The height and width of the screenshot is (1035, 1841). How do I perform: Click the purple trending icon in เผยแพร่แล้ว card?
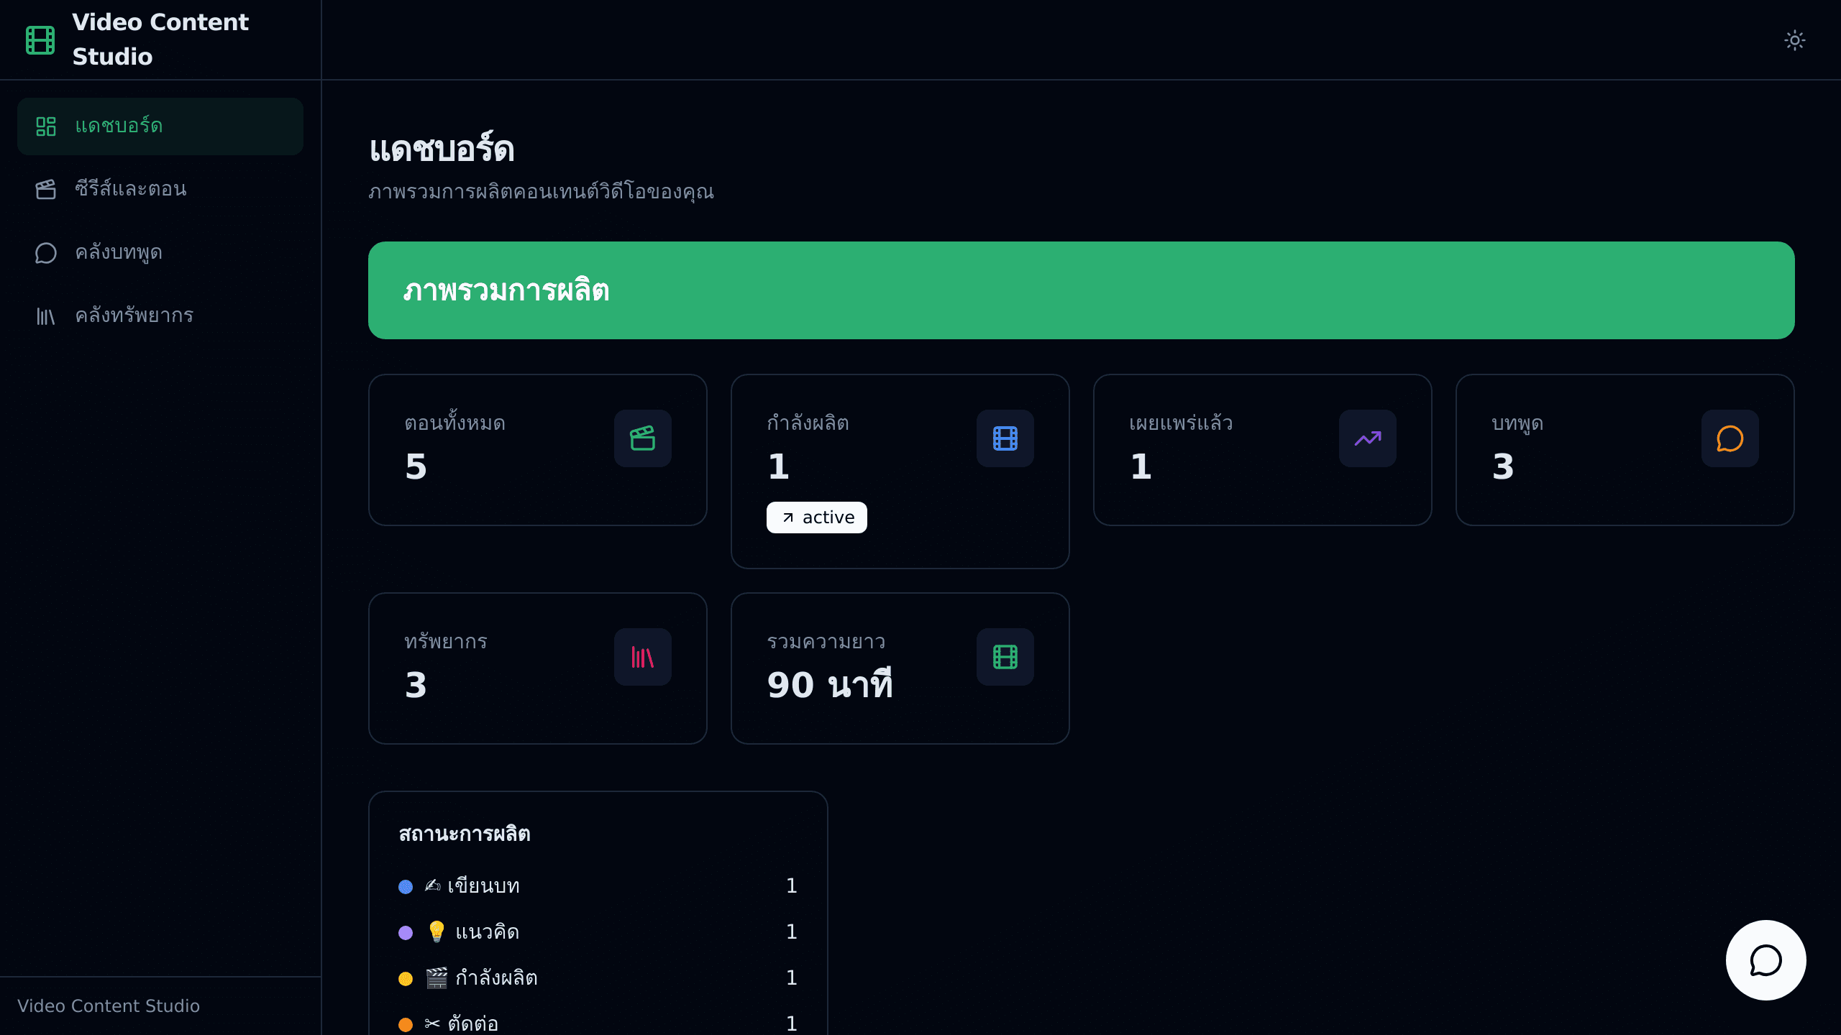pos(1368,438)
